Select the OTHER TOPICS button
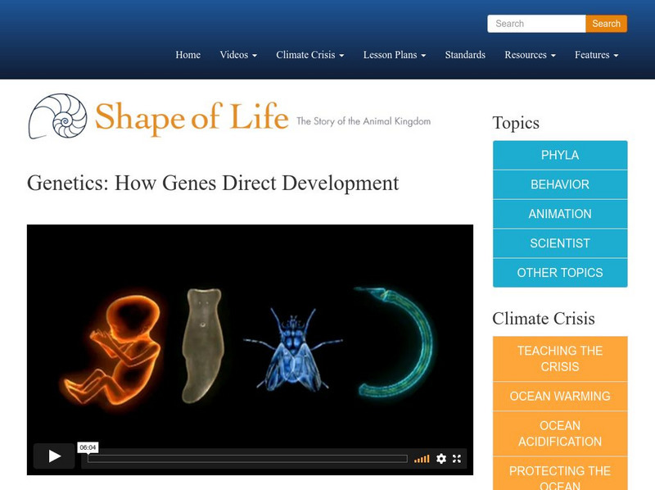The width and height of the screenshot is (655, 490). pos(560,273)
